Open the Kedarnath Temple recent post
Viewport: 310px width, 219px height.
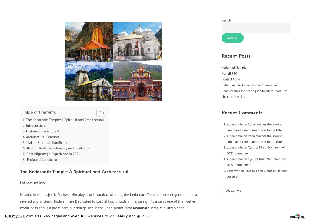pos(234,68)
